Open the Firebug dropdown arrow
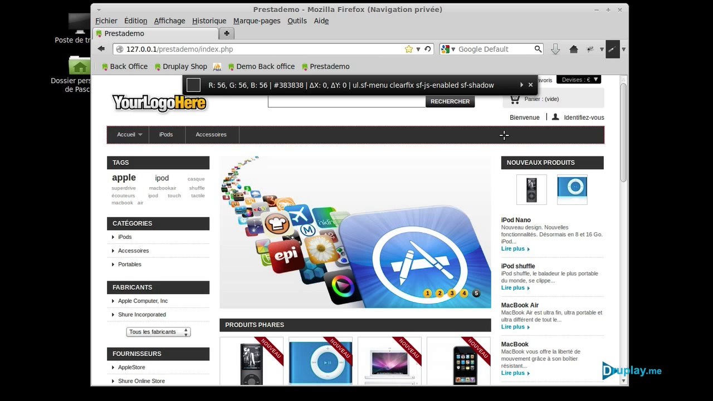Screen dimensions: 713x401 point(602,49)
